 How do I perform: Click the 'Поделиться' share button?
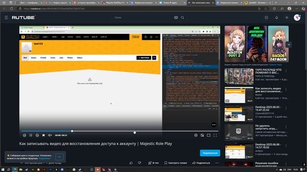click(201, 163)
